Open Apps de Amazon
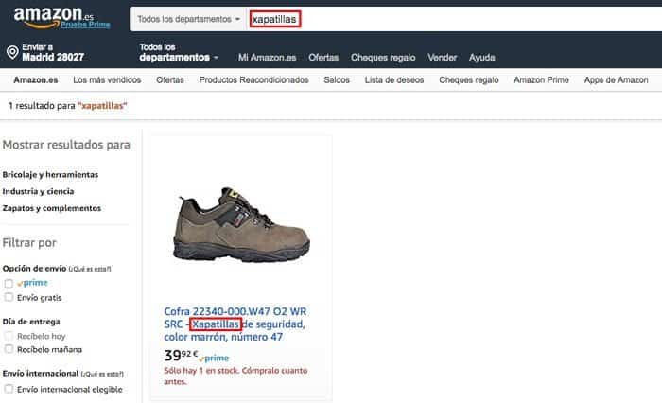The height and width of the screenshot is (403, 662). coord(616,79)
